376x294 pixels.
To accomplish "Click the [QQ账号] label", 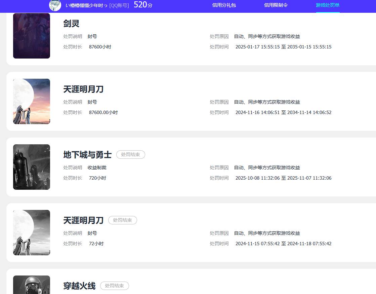I will (119, 5).
